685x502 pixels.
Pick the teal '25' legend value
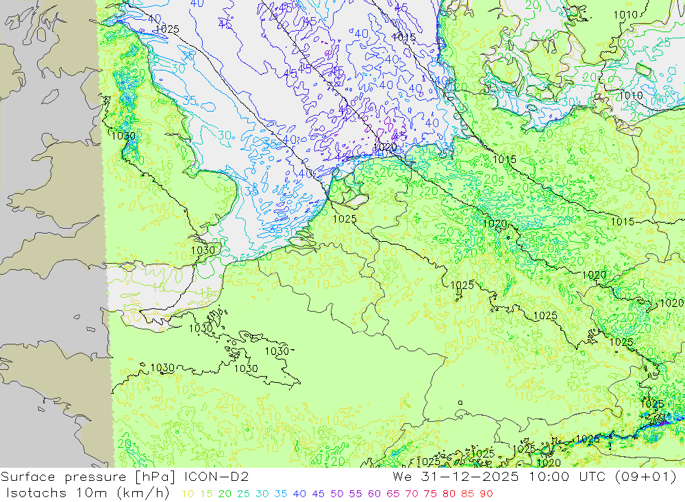[243, 494]
